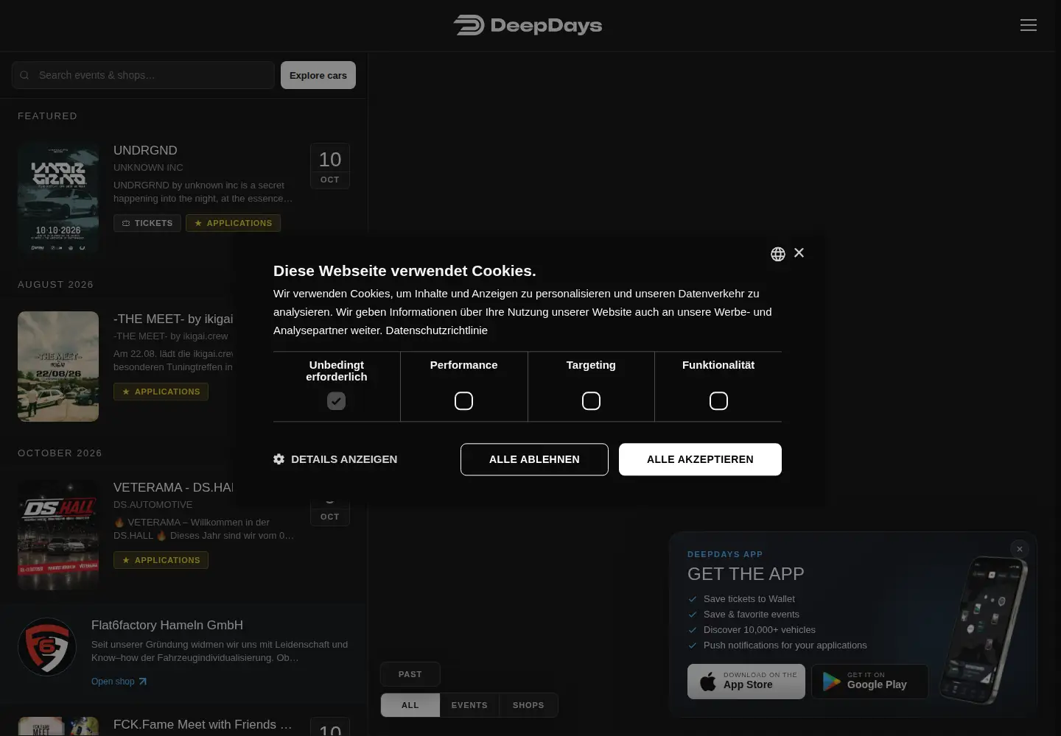Check the Funktionalität cookies checkbox
Screen dimensions: 1061x736
[718, 401]
